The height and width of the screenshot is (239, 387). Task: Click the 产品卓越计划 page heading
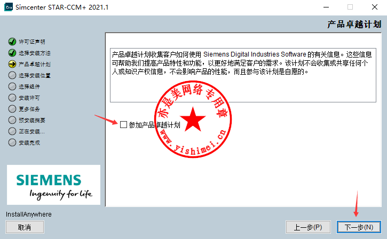click(x=354, y=24)
